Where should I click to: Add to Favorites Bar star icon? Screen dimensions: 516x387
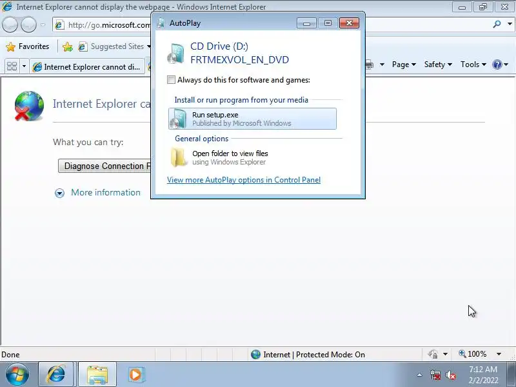68,46
